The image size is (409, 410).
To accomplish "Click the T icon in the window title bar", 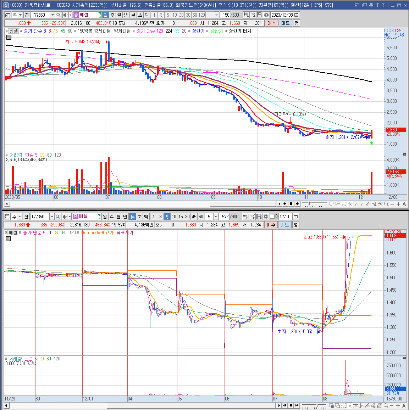I will [x=377, y=5].
